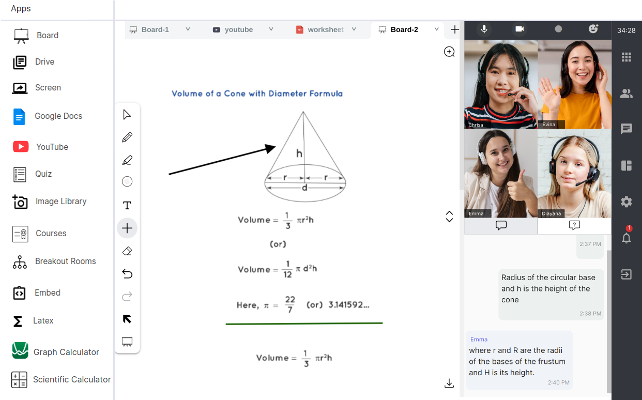
Task: Click the zoom-in magnifier icon
Action: 449,52
